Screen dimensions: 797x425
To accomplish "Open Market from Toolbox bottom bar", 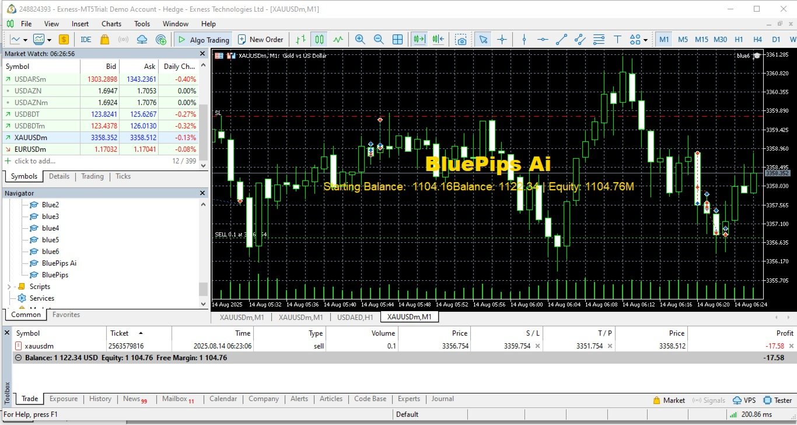I will [x=669, y=400].
